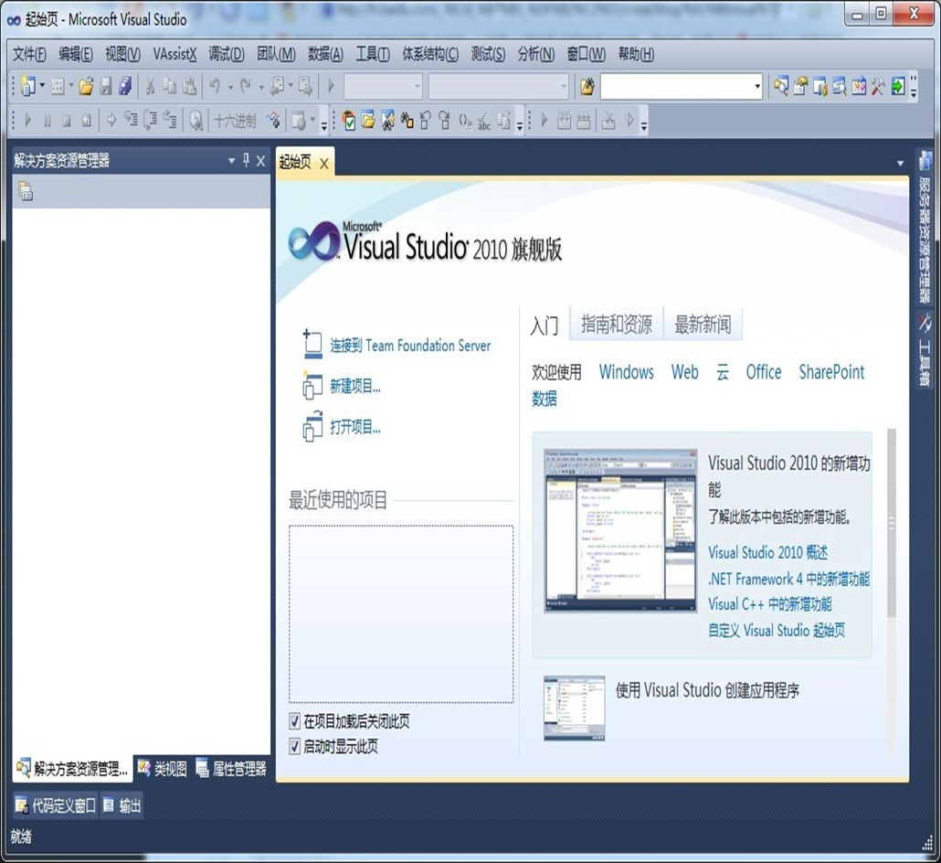Open the Help menu

(636, 54)
